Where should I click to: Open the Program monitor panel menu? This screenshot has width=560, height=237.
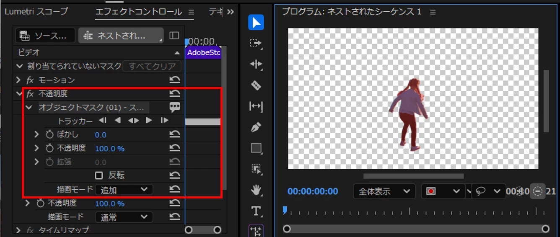[x=433, y=12]
